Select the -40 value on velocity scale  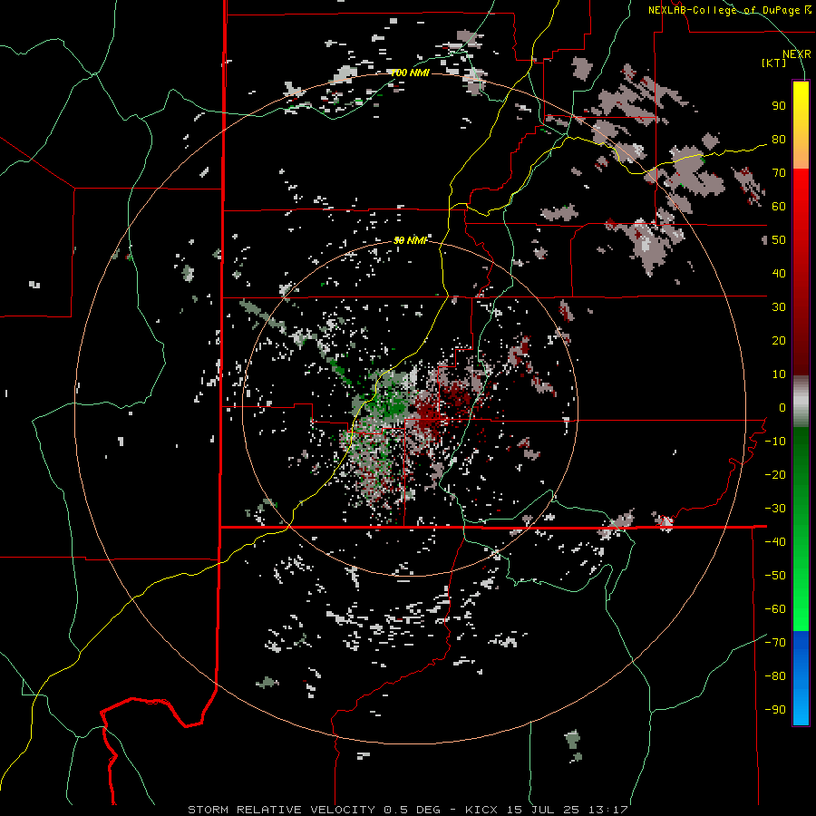[775, 542]
